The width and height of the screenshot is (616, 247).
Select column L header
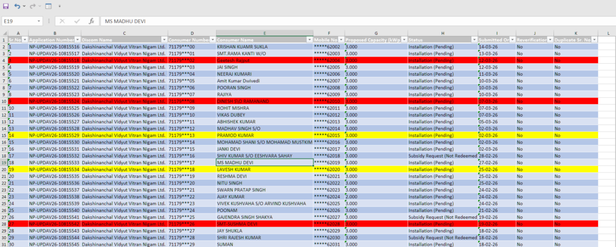[x=607, y=33]
